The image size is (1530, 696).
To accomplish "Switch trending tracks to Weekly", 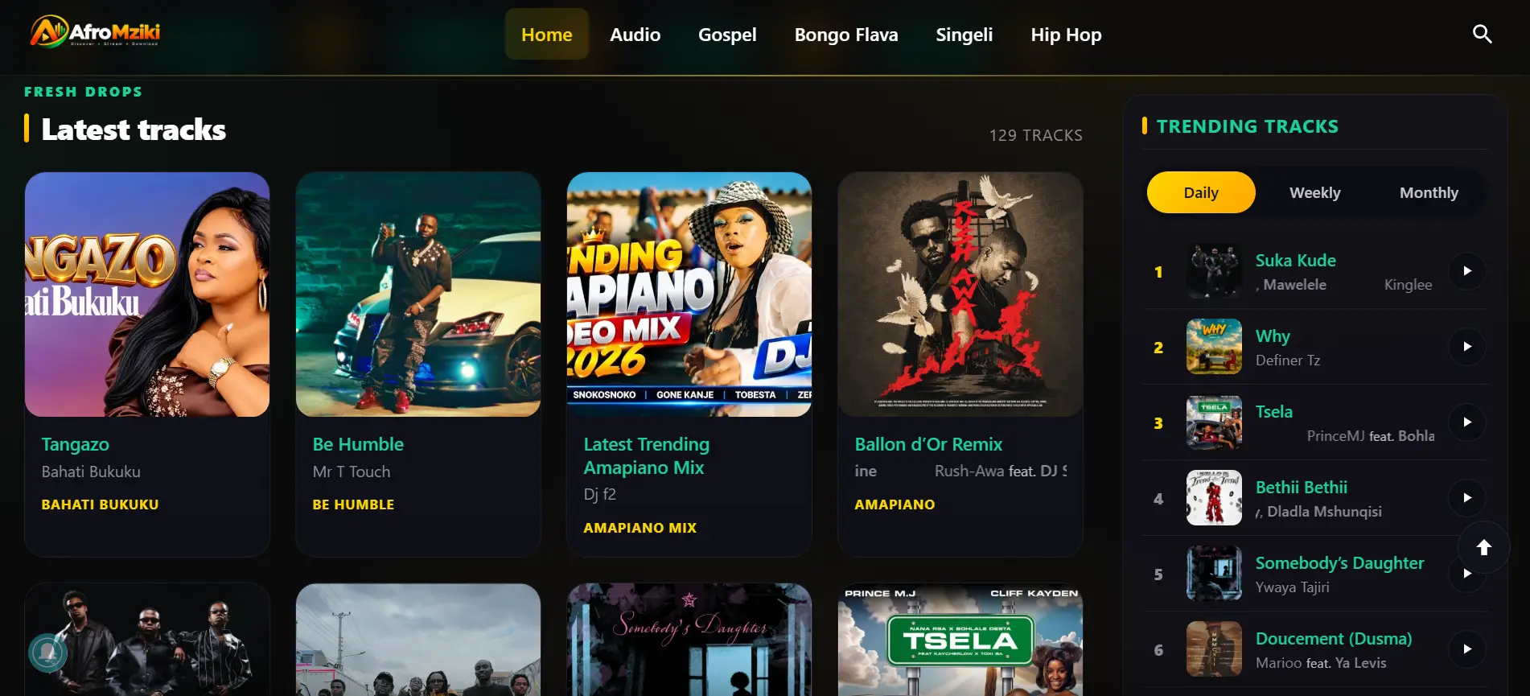I will coord(1314,192).
